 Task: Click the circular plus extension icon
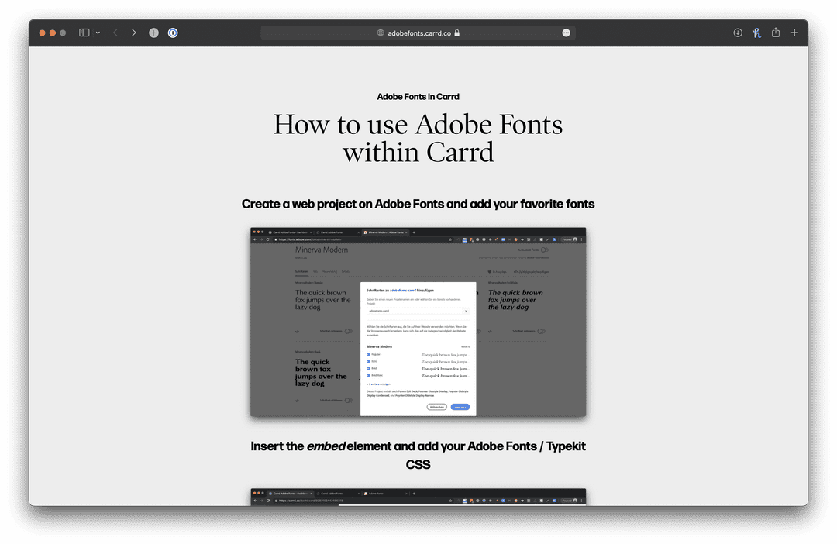153,33
